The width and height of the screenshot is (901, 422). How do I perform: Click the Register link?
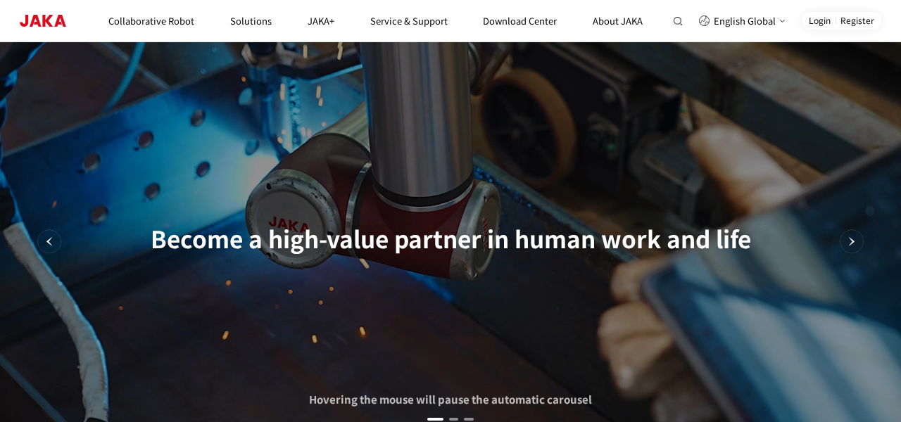point(857,21)
